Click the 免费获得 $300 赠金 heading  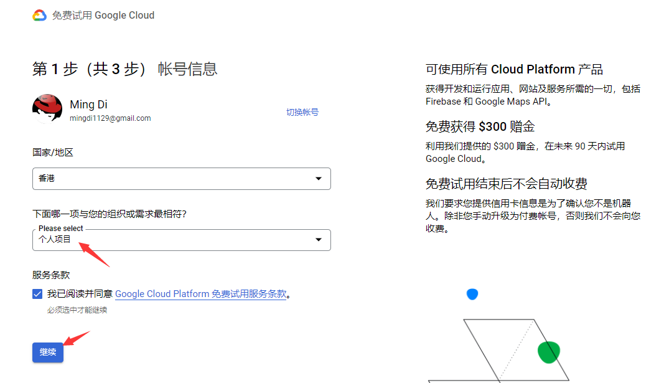click(480, 126)
